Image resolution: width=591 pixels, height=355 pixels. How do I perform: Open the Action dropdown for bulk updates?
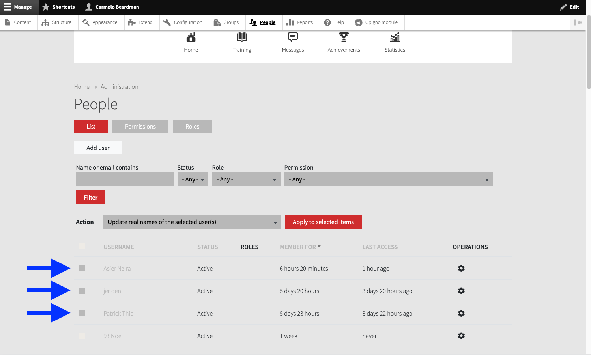pos(192,222)
